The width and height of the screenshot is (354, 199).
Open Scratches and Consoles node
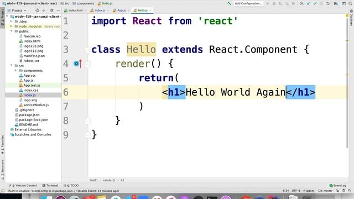click(33, 134)
